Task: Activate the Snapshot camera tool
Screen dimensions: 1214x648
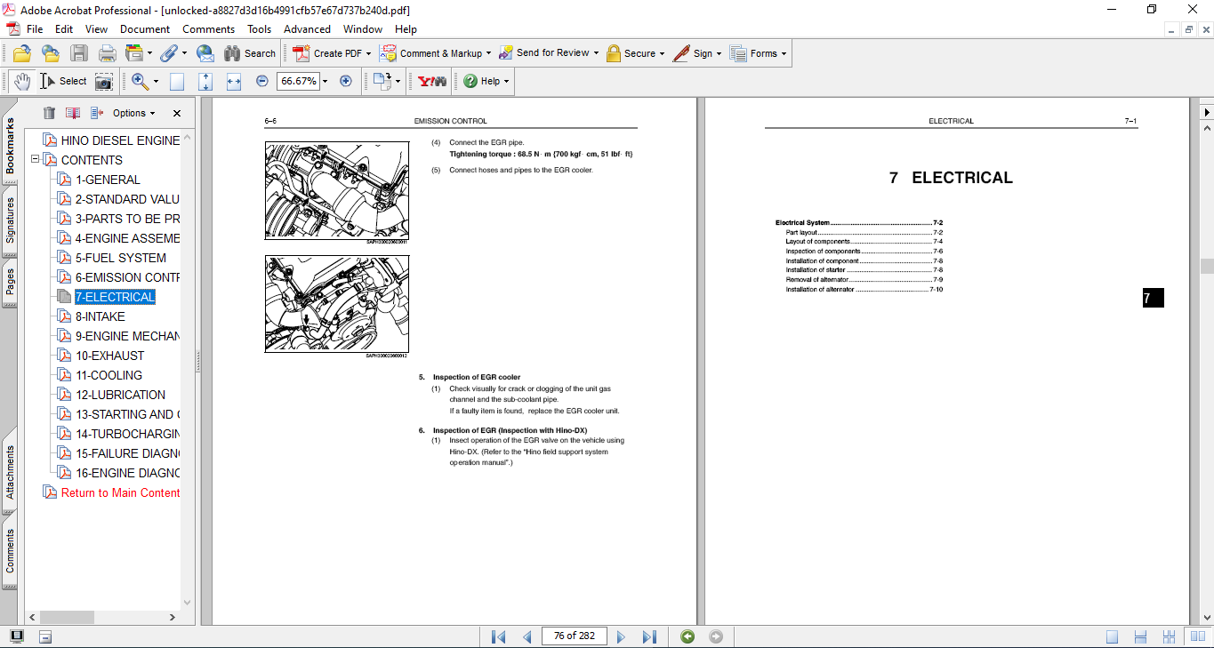Action: pos(104,81)
